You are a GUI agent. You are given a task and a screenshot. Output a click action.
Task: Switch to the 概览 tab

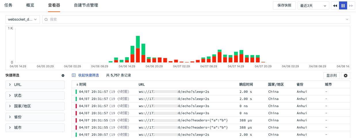coord(30,5)
